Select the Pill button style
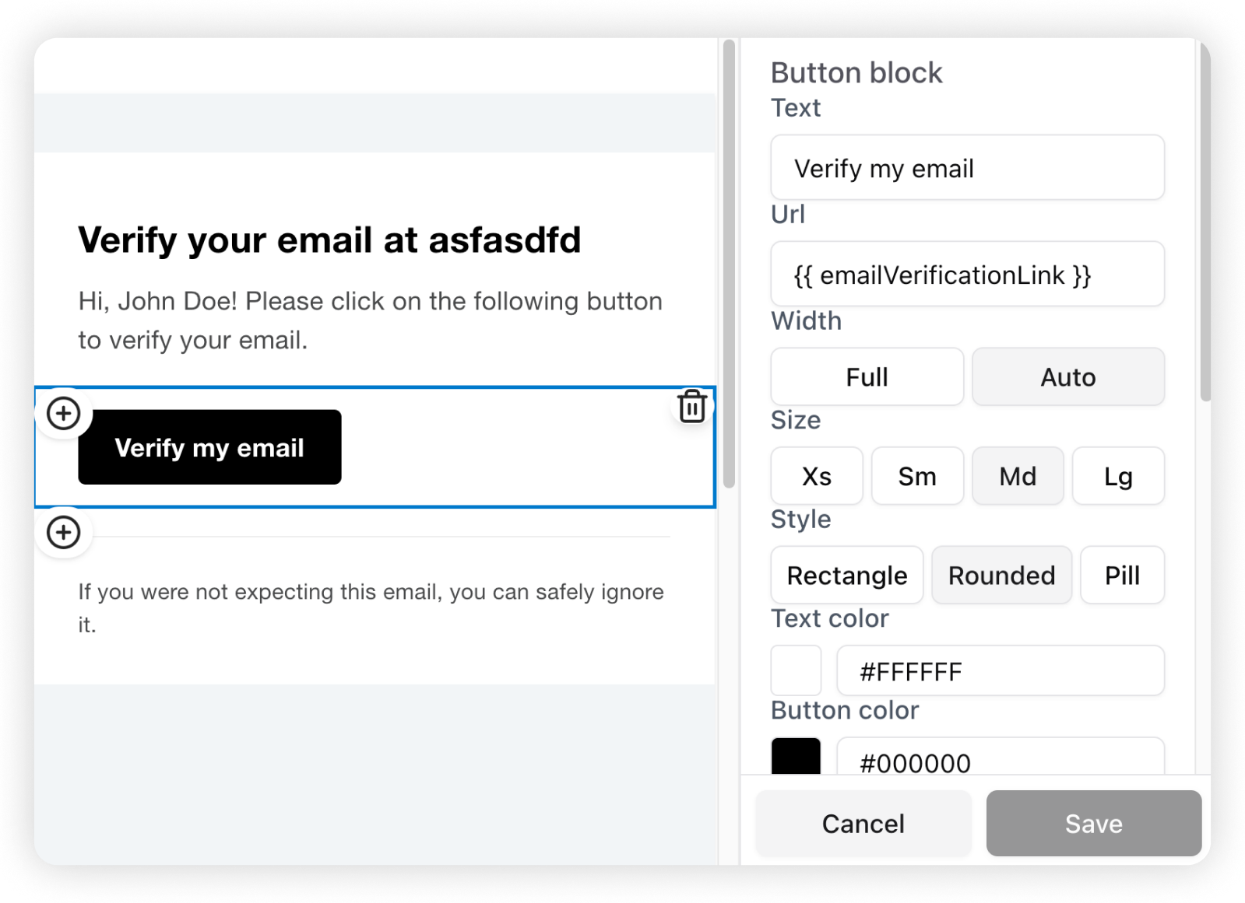 coord(1122,575)
